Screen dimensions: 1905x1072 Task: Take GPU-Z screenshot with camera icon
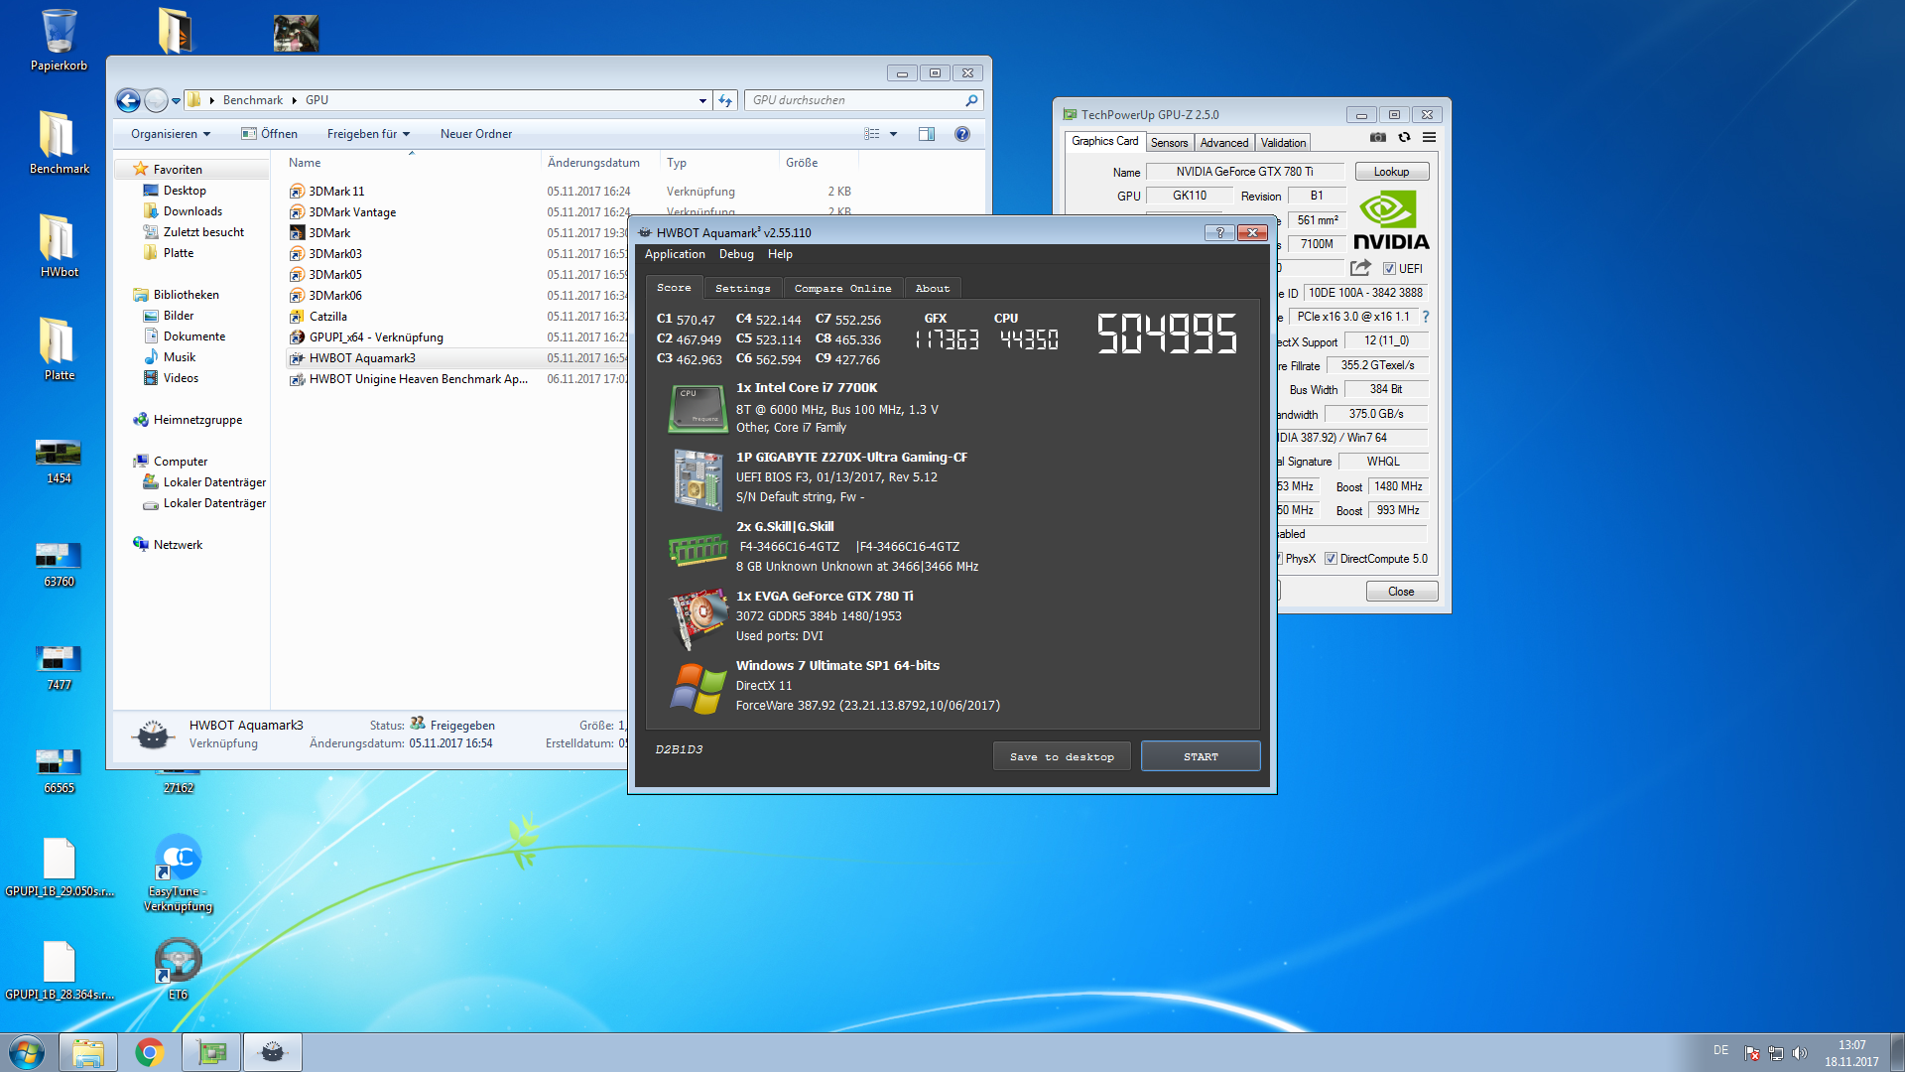1377,137
